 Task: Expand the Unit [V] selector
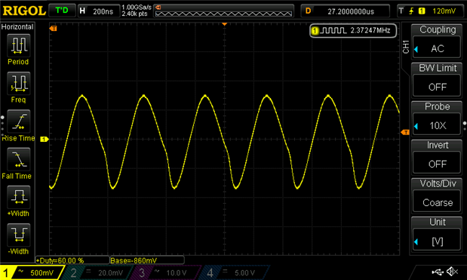437,234
